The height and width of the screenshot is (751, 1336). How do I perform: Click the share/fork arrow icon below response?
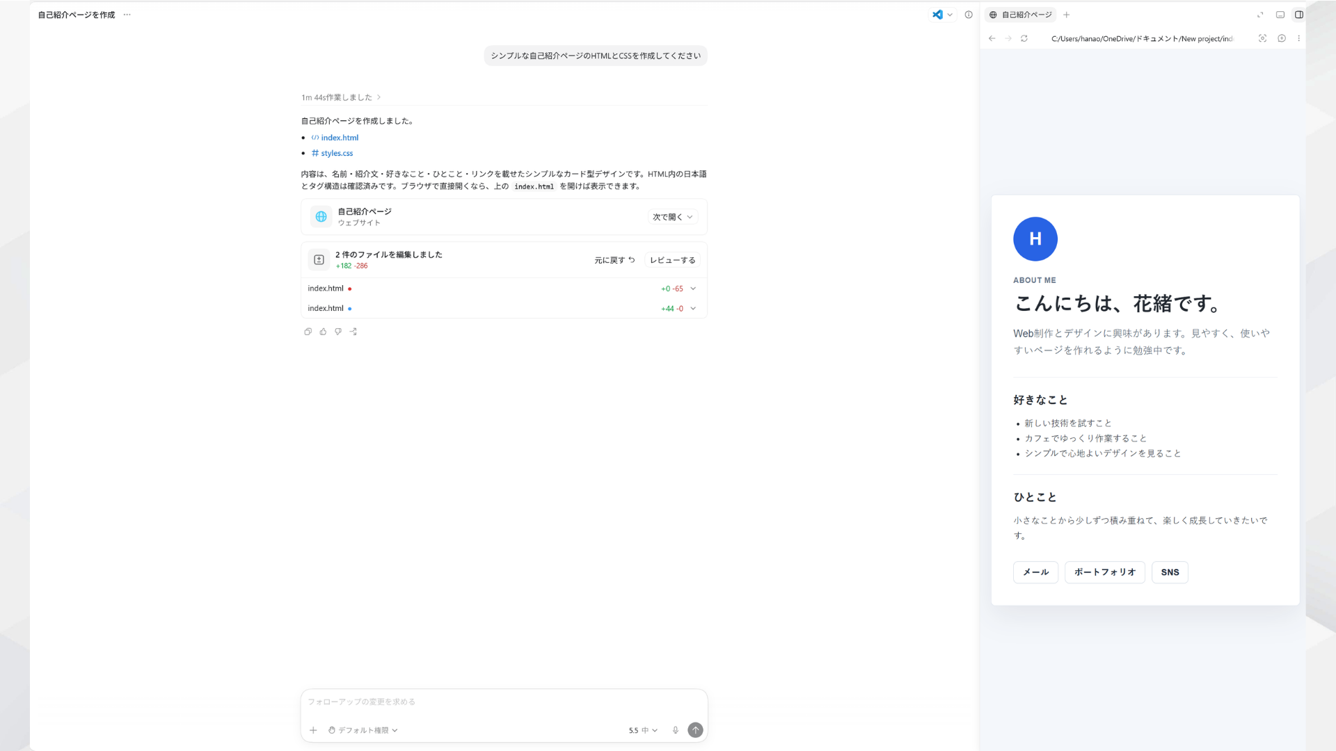[x=353, y=332]
